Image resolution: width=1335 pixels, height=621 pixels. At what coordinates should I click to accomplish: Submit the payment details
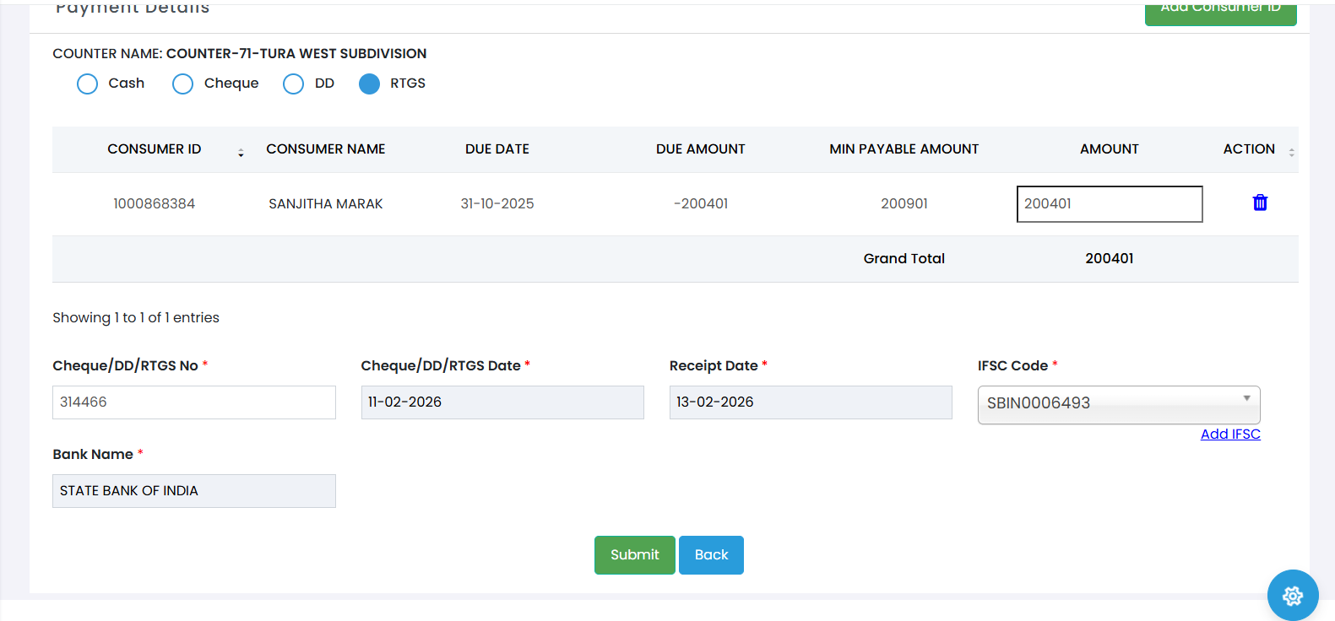tap(634, 554)
